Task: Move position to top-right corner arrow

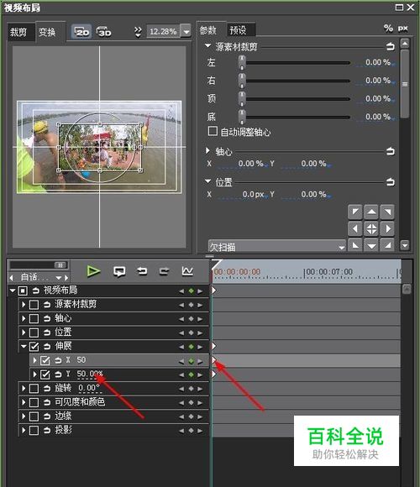Action: coord(387,212)
